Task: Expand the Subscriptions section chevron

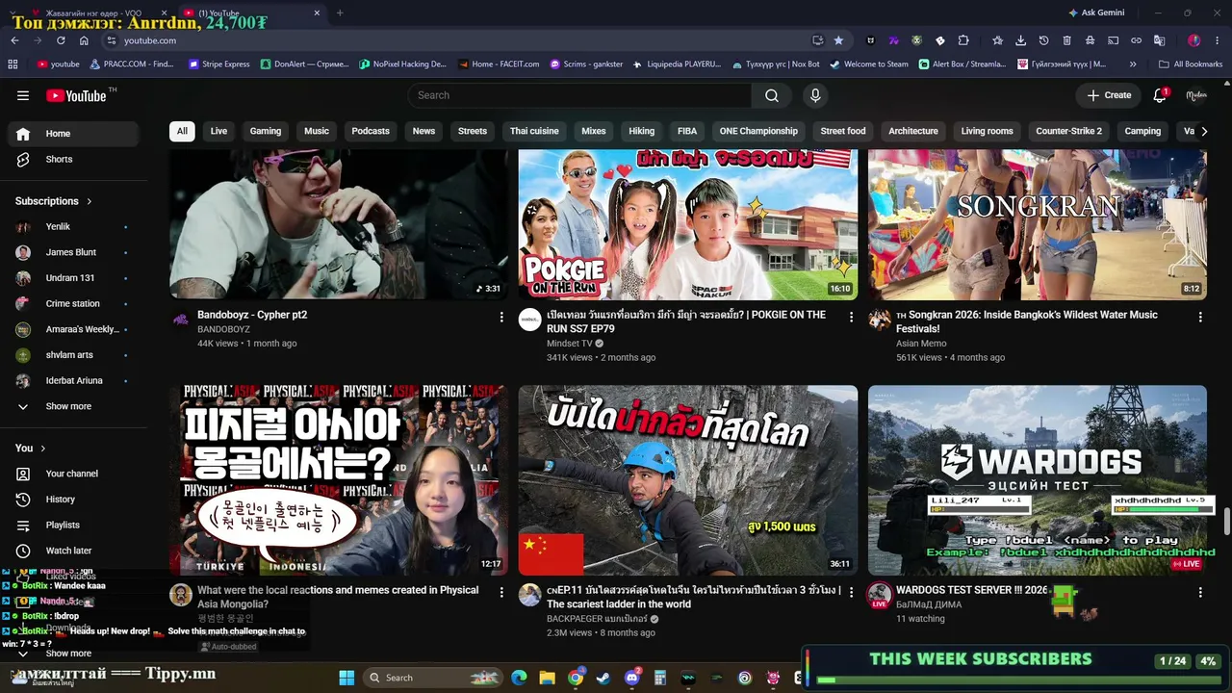Action: click(x=90, y=201)
